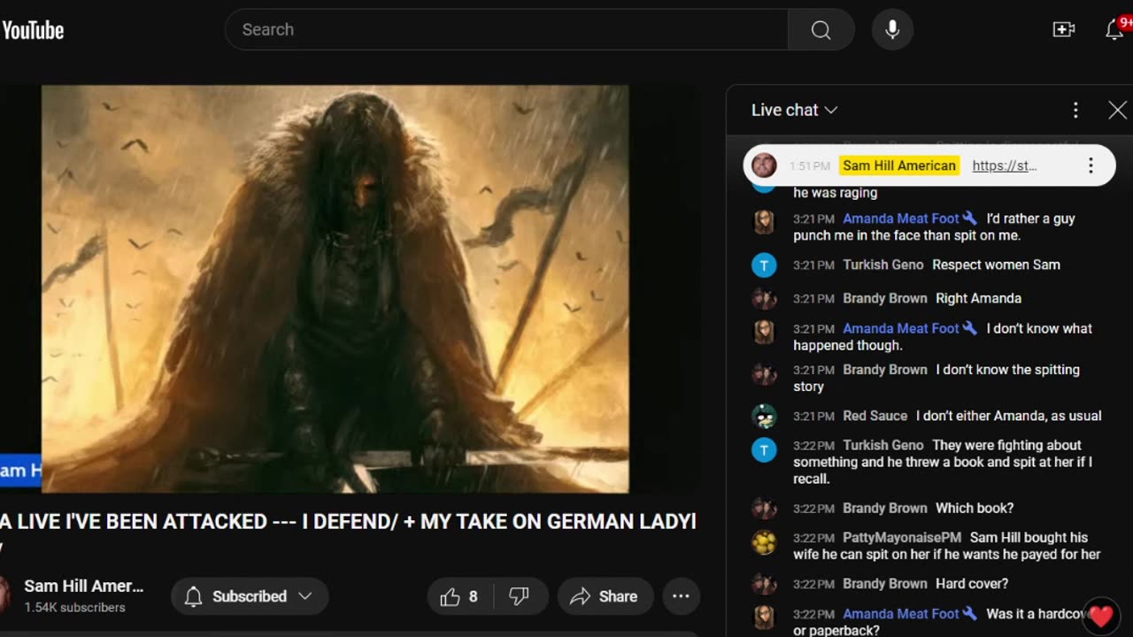1133x637 pixels.
Task: Open more actions ellipsis under video
Action: click(681, 596)
